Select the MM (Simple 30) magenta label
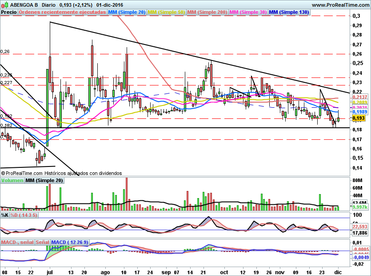 [248, 12]
